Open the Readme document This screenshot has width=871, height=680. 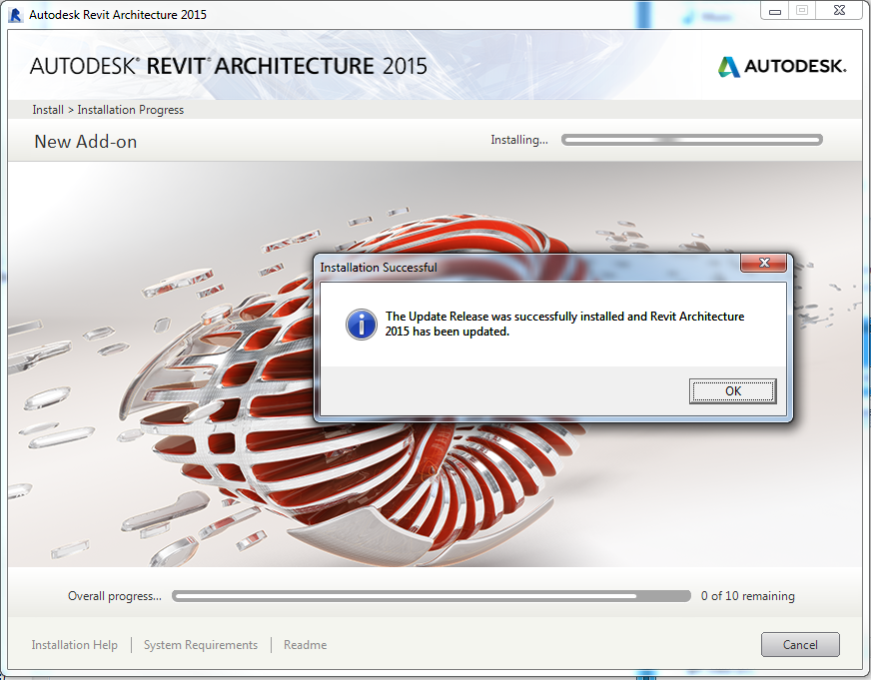(x=305, y=645)
